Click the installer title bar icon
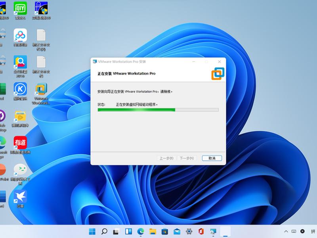317x238 pixels. [x=95, y=61]
